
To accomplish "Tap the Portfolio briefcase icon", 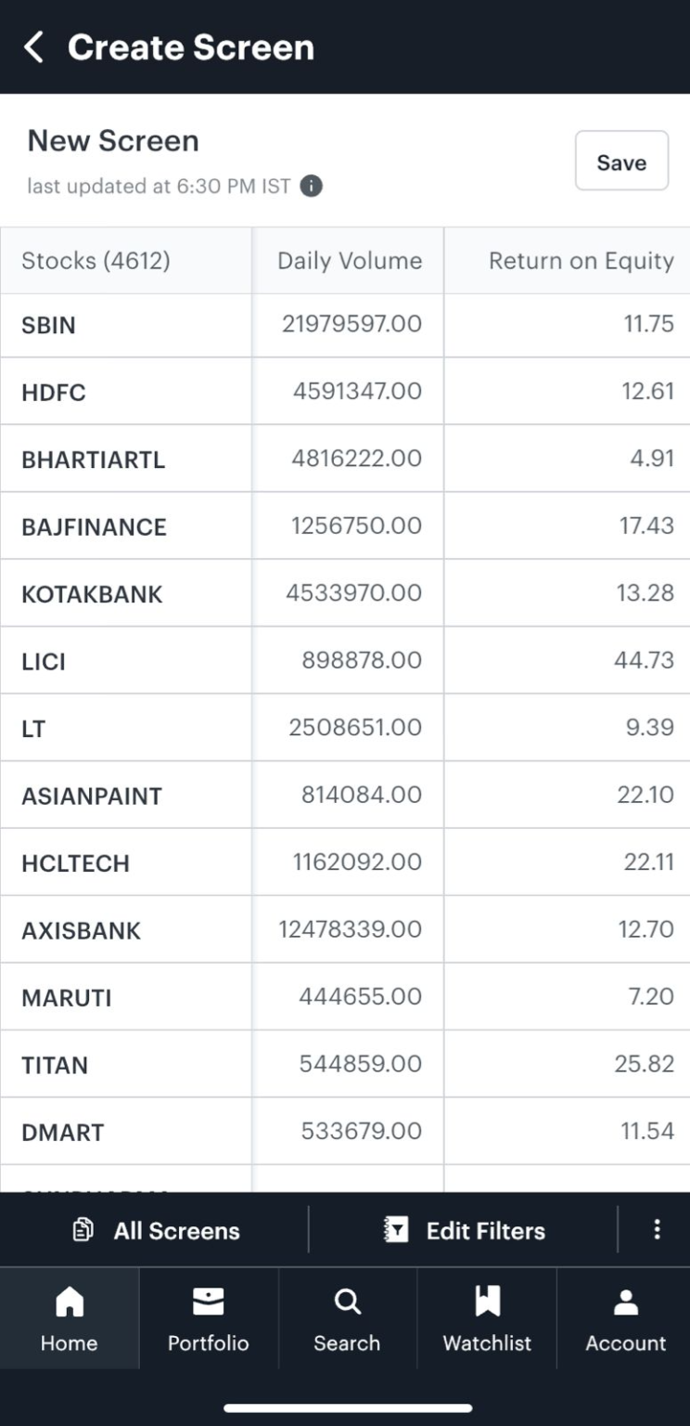I will (x=208, y=1302).
